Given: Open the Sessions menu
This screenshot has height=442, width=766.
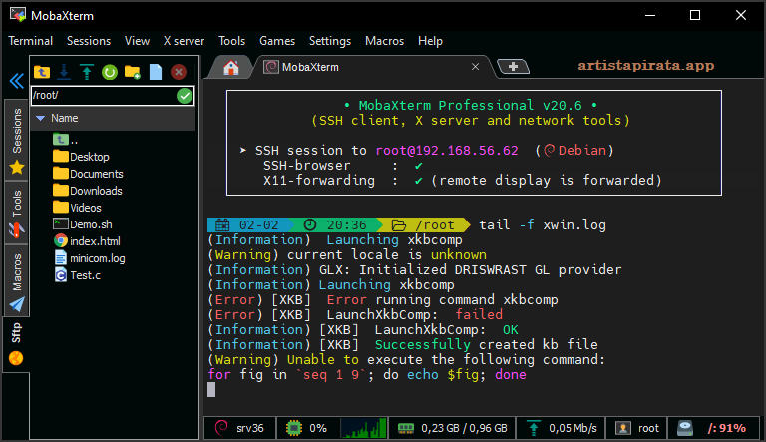Looking at the screenshot, I should [x=89, y=41].
